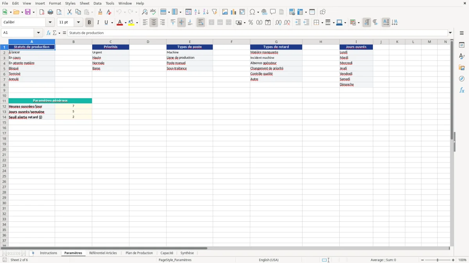The image size is (469, 263).
Task: Toggle Bold formatting
Action: (90, 23)
